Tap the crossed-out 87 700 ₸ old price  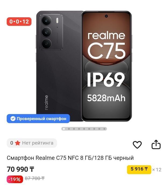tap(35, 178)
